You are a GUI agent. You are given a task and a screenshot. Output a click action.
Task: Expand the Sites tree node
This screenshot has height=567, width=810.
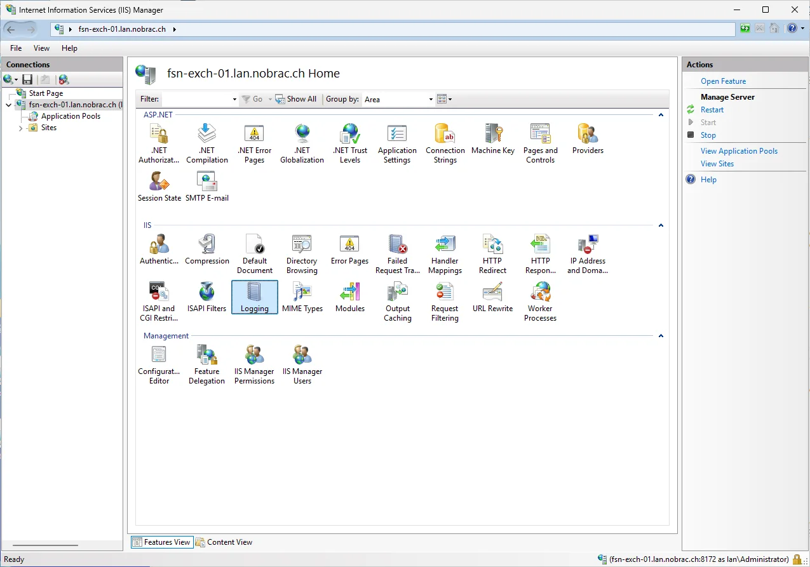click(20, 128)
